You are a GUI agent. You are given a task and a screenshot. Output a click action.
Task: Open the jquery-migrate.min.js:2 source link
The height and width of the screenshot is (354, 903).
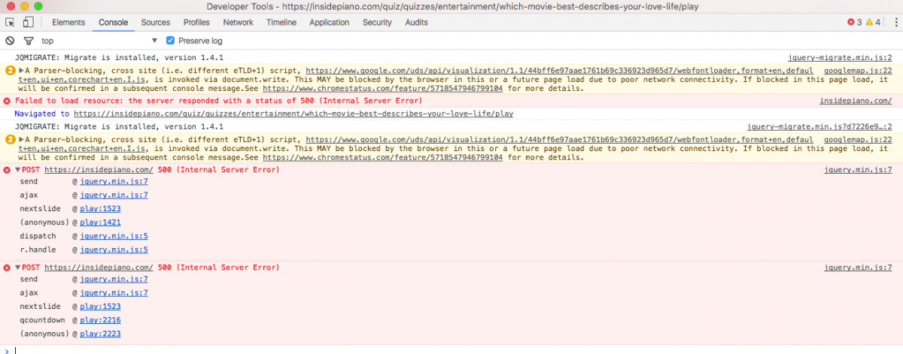[839, 57]
